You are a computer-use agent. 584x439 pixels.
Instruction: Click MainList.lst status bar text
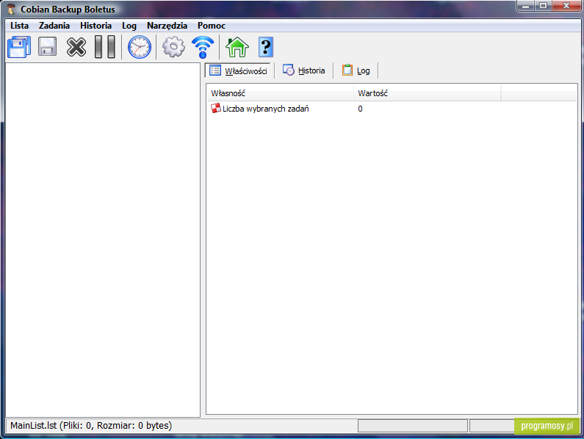tap(91, 426)
